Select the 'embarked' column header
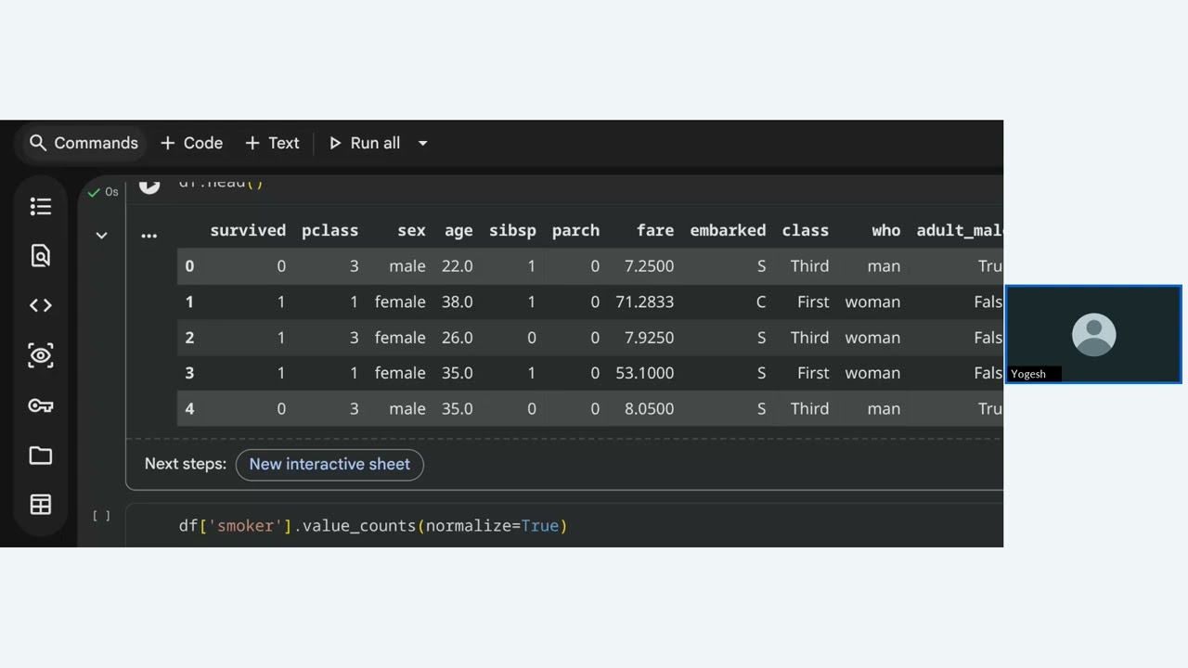 click(x=728, y=231)
